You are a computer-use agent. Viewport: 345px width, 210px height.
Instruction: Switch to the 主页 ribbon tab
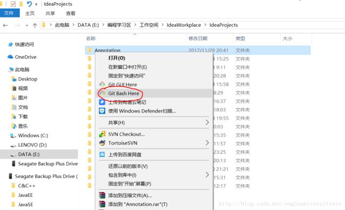pyautogui.click(x=30, y=13)
